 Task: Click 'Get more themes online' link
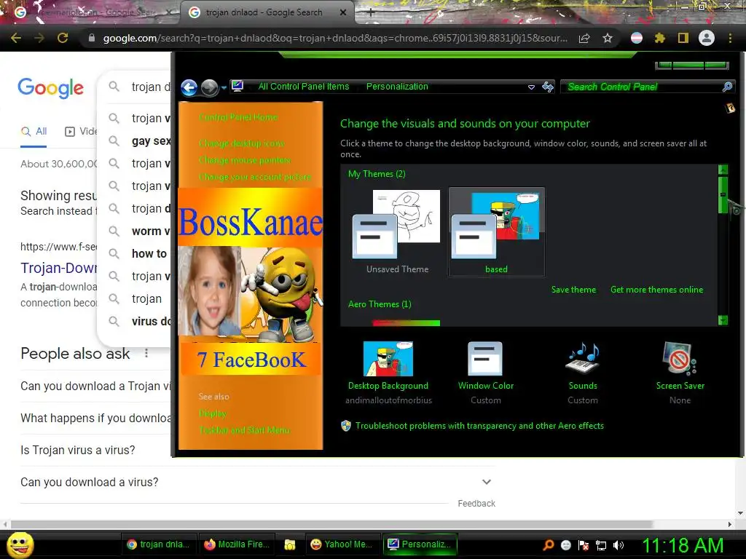(656, 290)
